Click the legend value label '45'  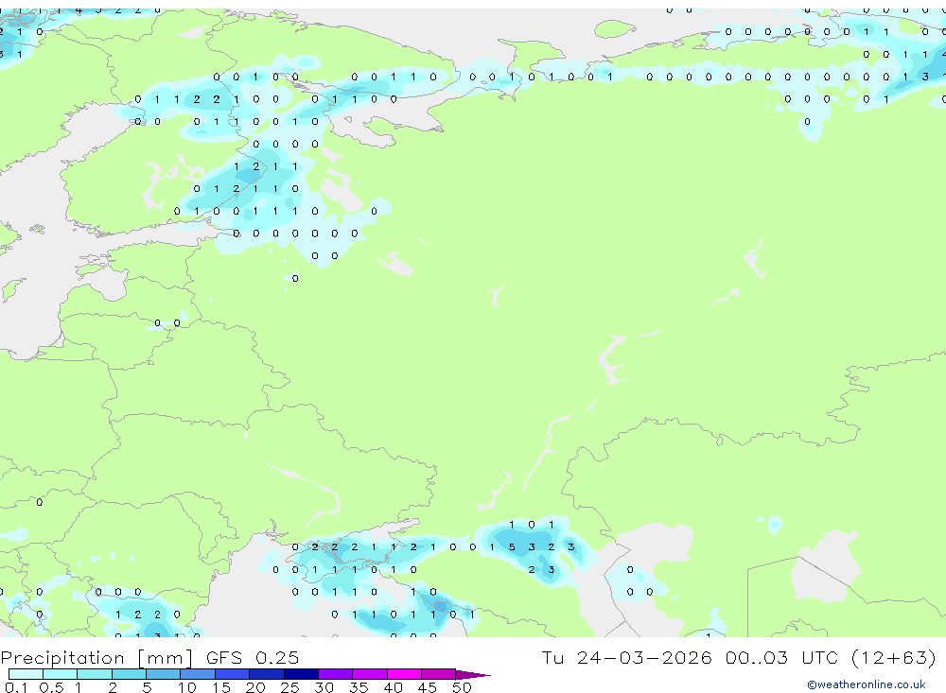pos(428,687)
